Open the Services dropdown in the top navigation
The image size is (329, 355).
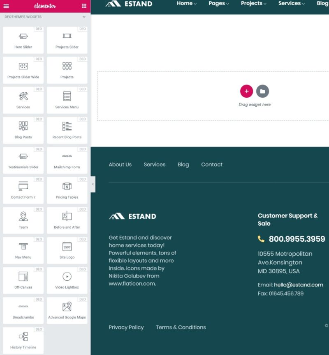point(291,3)
